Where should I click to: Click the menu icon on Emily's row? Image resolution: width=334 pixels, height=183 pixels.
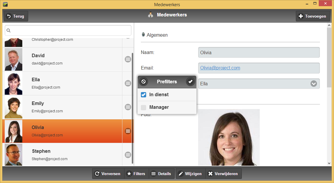tap(128, 107)
